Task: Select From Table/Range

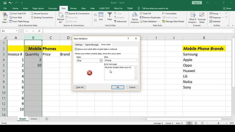Action: [x=19, y=22]
